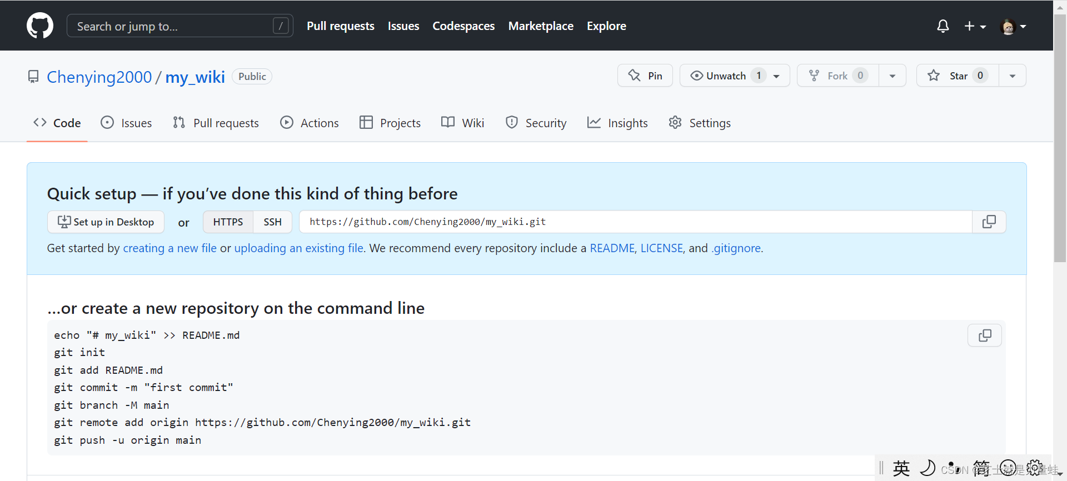Click the 'git init' command line

point(79,352)
